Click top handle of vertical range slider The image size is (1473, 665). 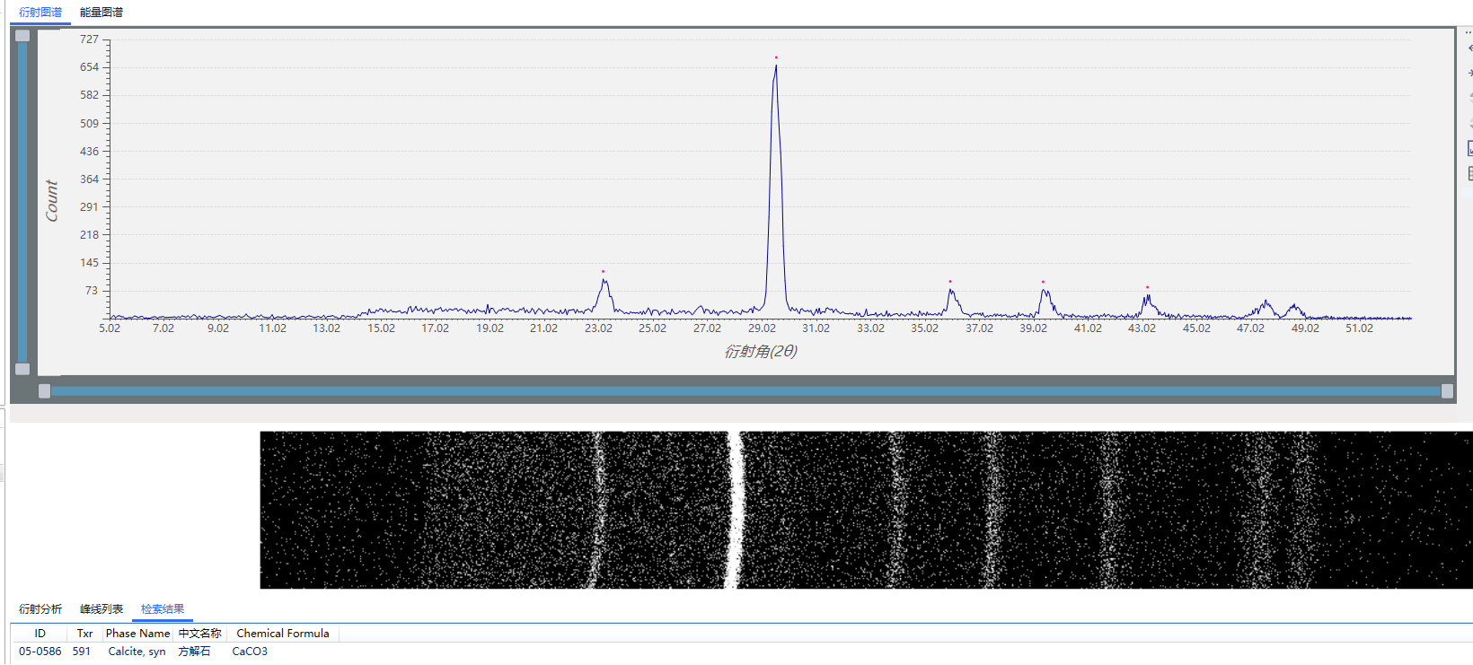[x=22, y=36]
